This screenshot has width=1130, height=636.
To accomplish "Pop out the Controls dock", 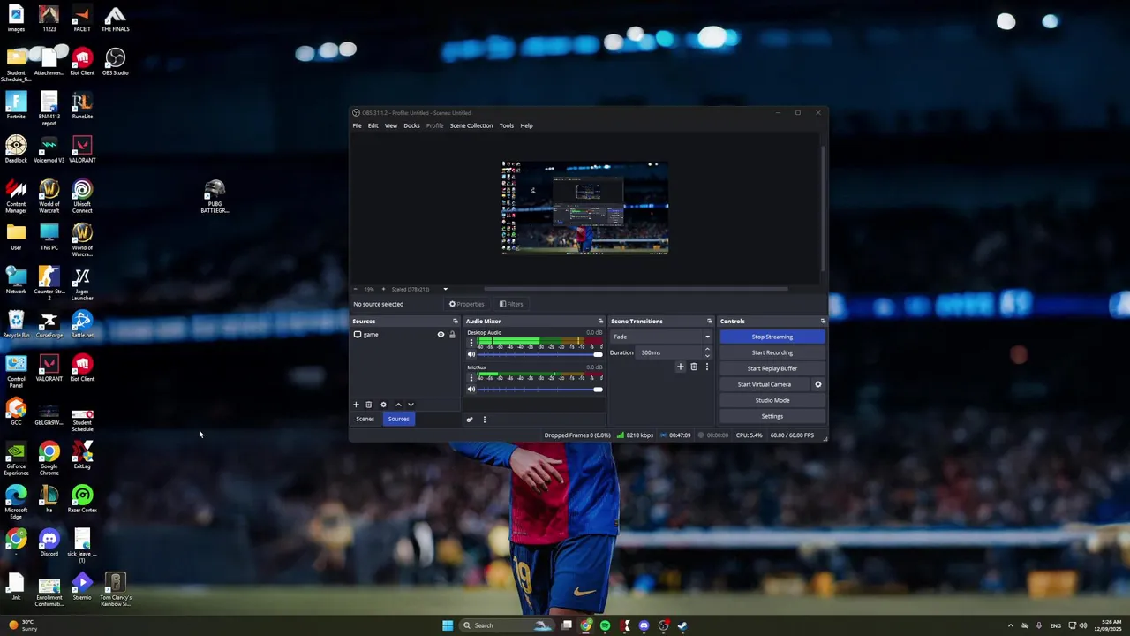I will tap(823, 322).
